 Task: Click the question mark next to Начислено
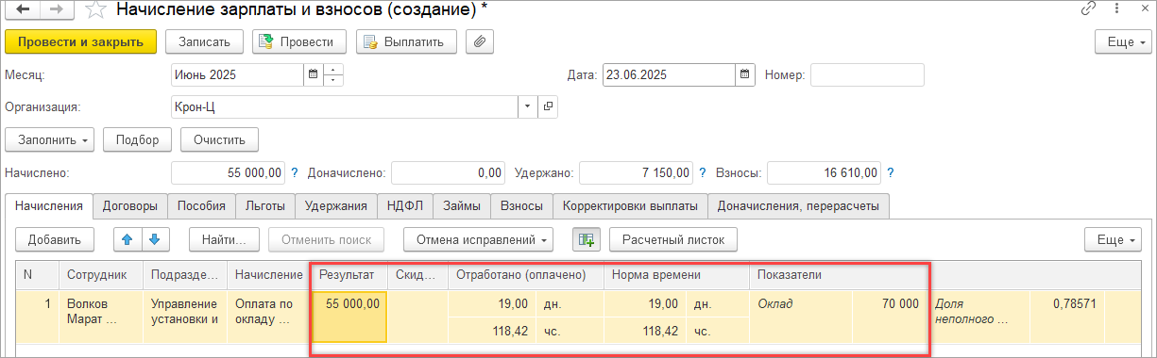[x=294, y=173]
